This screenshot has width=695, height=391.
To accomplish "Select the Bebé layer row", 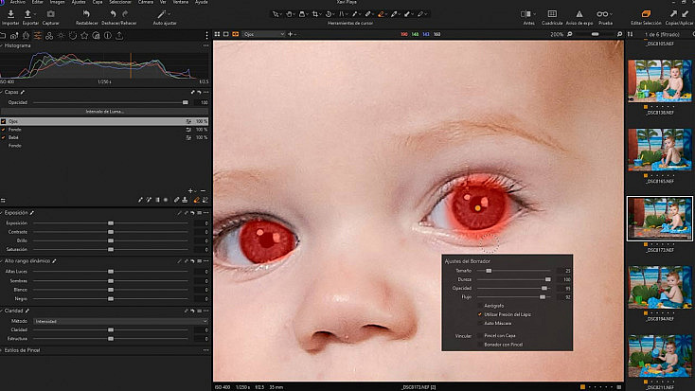I will coord(104,137).
